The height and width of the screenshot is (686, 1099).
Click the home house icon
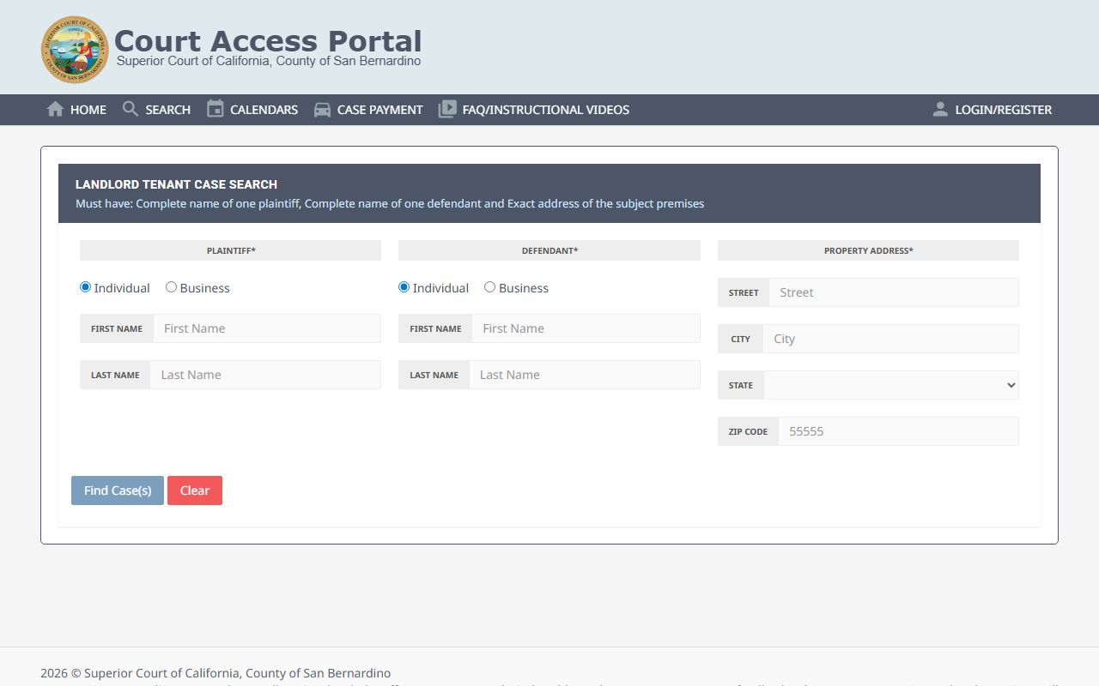pos(55,109)
